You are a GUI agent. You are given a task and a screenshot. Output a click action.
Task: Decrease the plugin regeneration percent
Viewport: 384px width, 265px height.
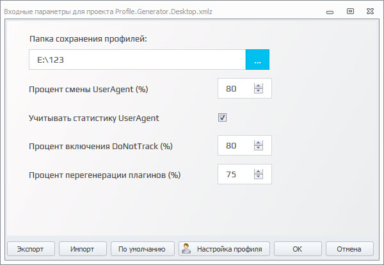[x=259, y=177]
